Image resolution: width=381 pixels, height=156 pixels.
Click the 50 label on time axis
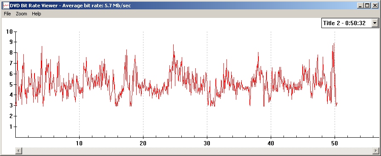[335, 143]
